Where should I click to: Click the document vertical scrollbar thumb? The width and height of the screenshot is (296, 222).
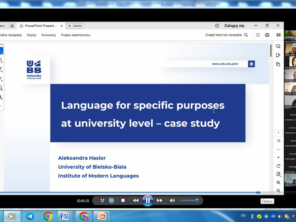tap(271, 51)
